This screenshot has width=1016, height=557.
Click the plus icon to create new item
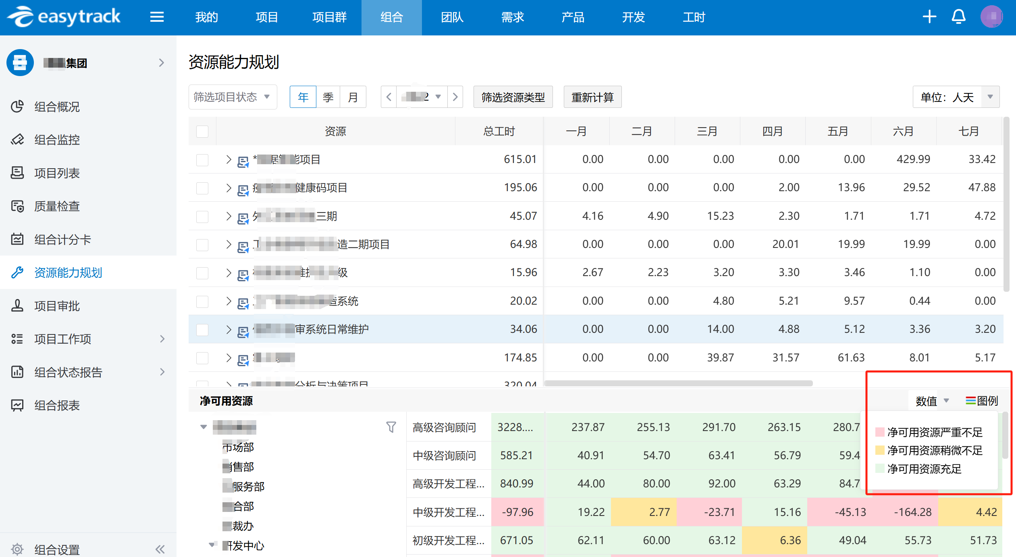click(x=929, y=17)
